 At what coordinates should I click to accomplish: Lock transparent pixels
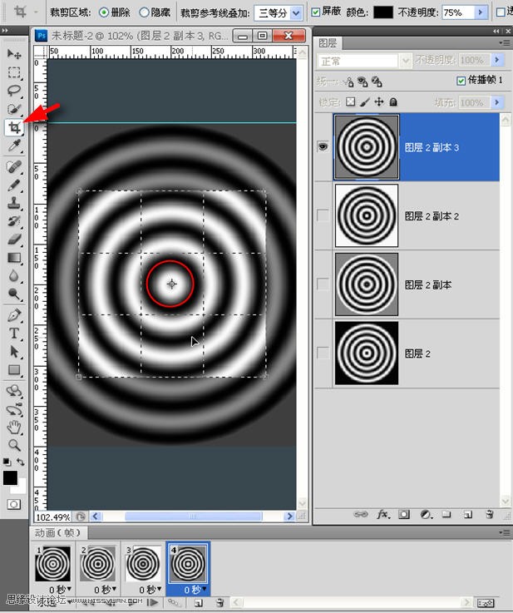click(351, 102)
